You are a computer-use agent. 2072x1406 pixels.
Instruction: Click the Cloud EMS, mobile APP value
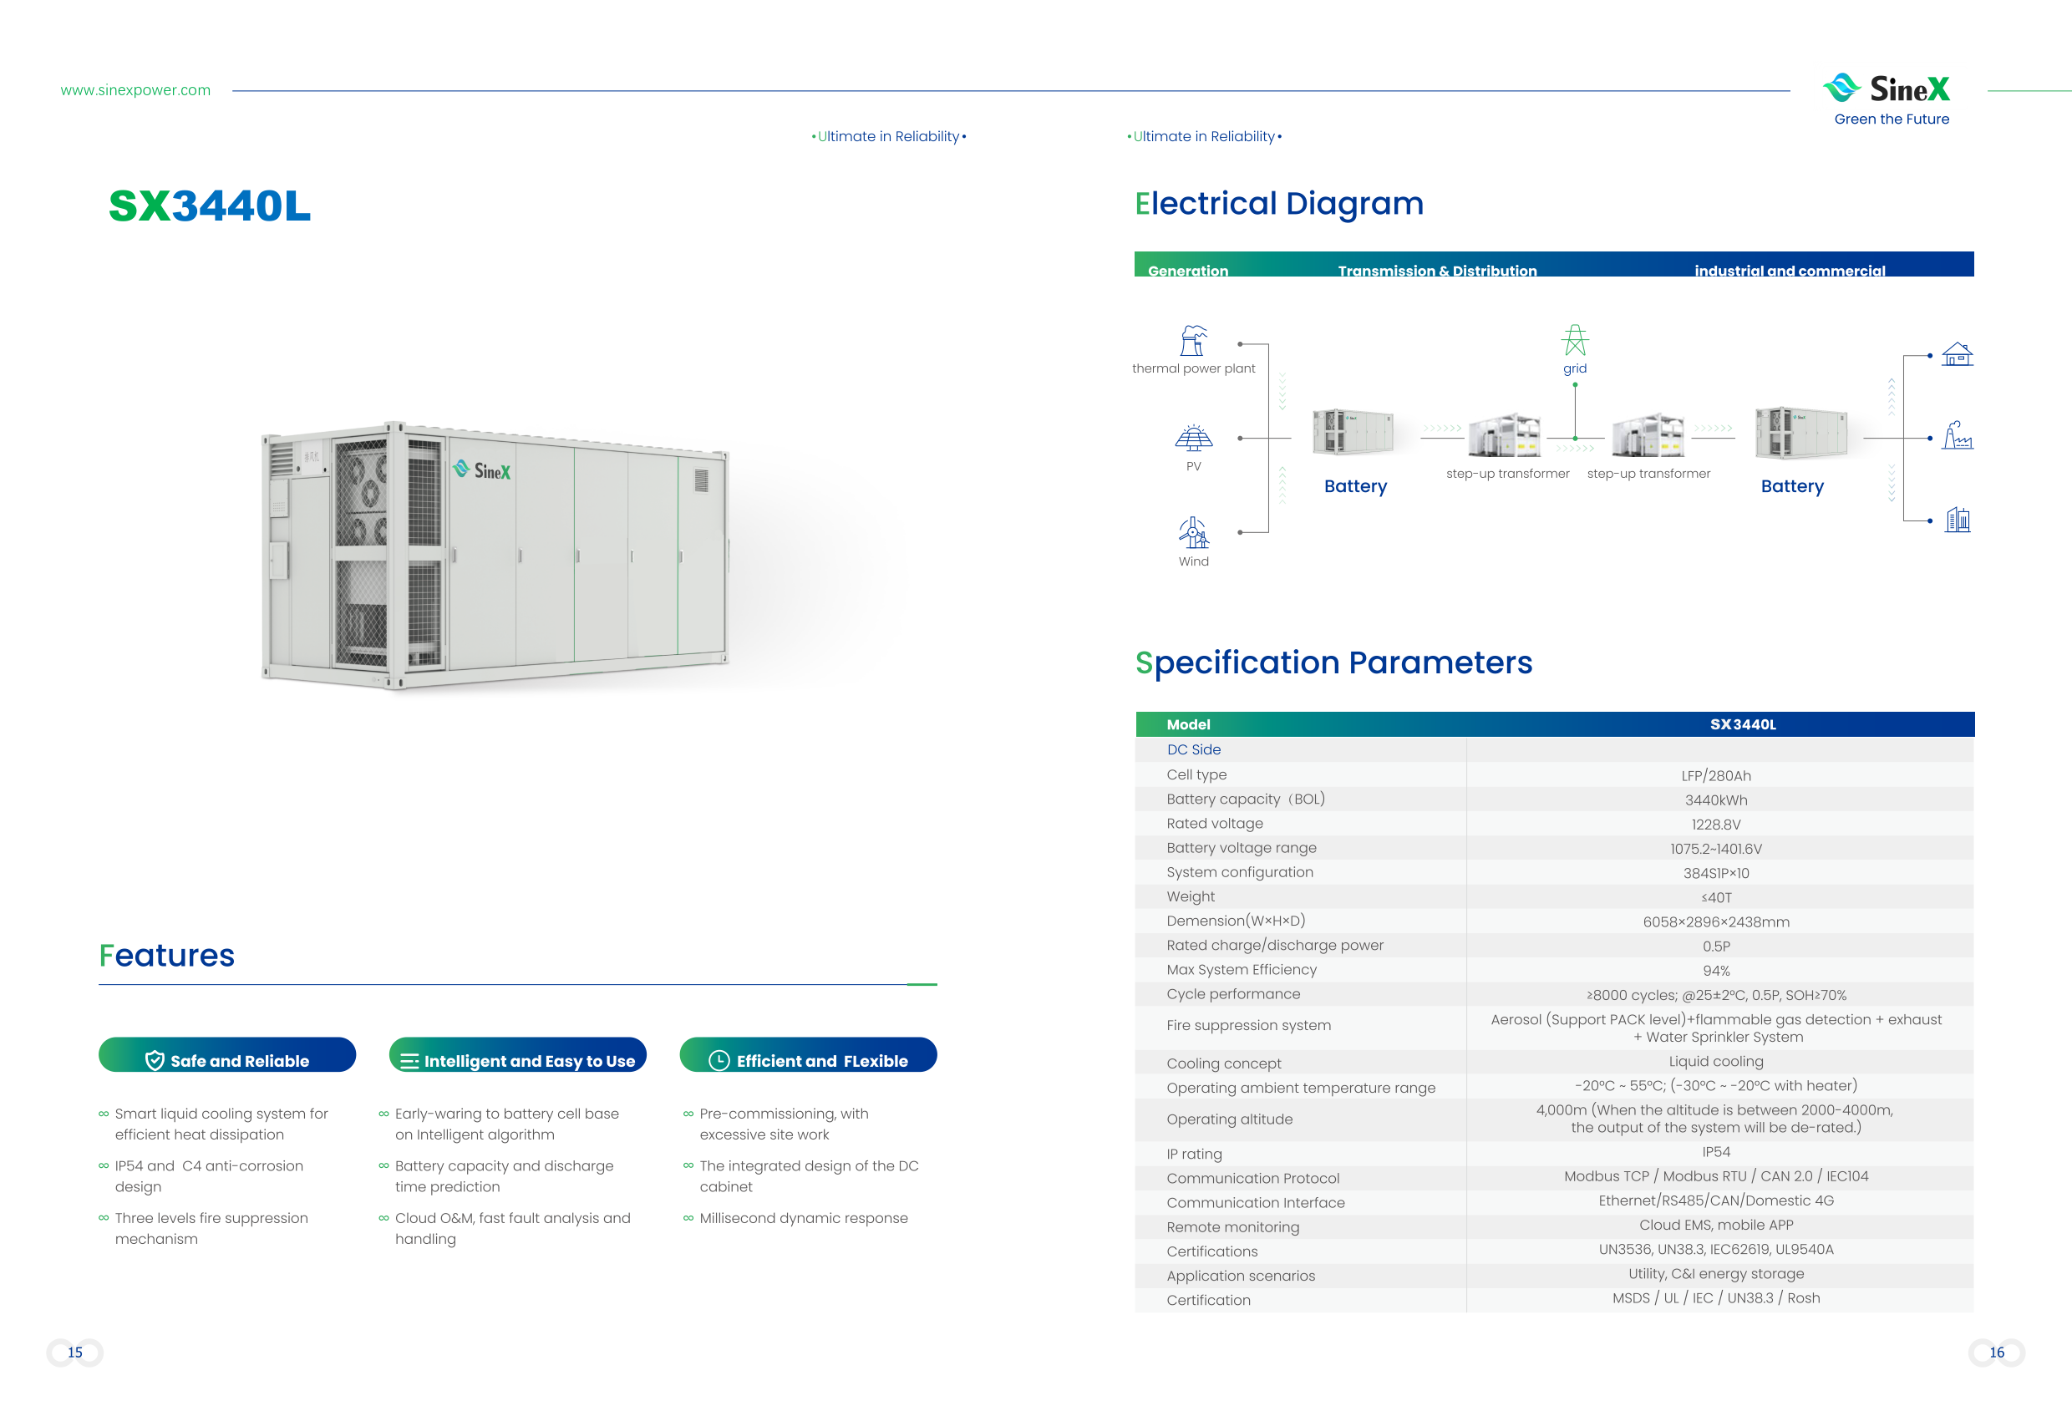pos(1715,1225)
